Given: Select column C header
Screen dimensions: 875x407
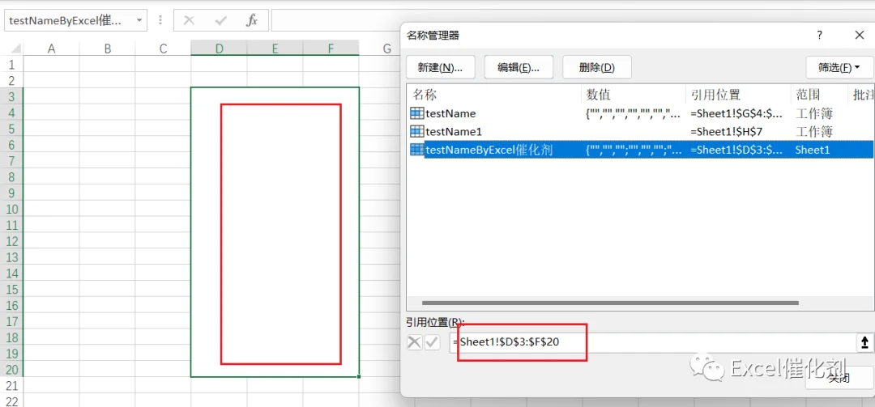Looking at the screenshot, I should point(163,49).
